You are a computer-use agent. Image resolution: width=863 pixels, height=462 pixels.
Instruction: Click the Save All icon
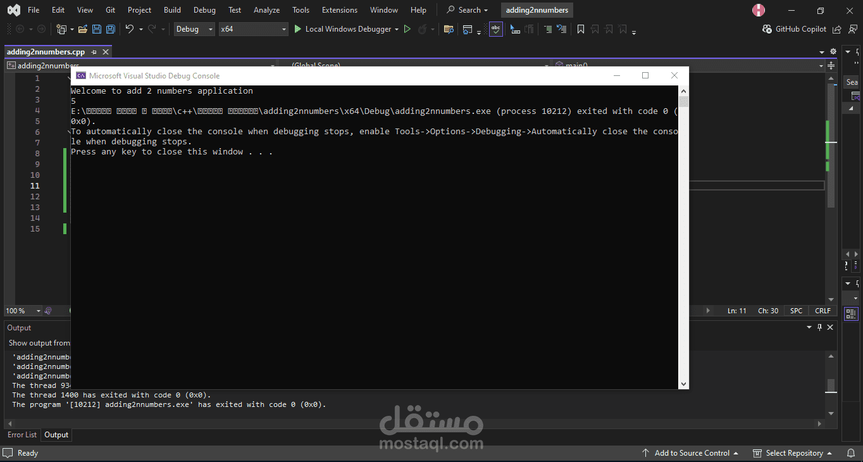pyautogui.click(x=111, y=29)
